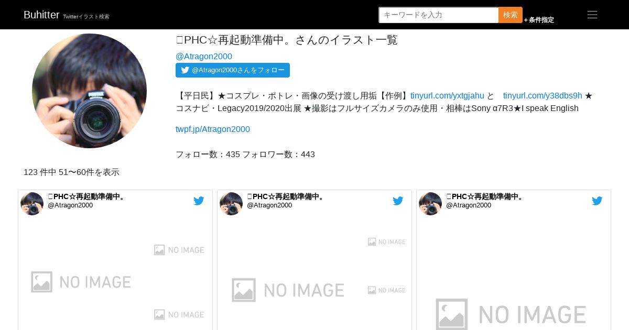Click avatar icon on second card
This screenshot has height=330, width=629.
tap(231, 204)
